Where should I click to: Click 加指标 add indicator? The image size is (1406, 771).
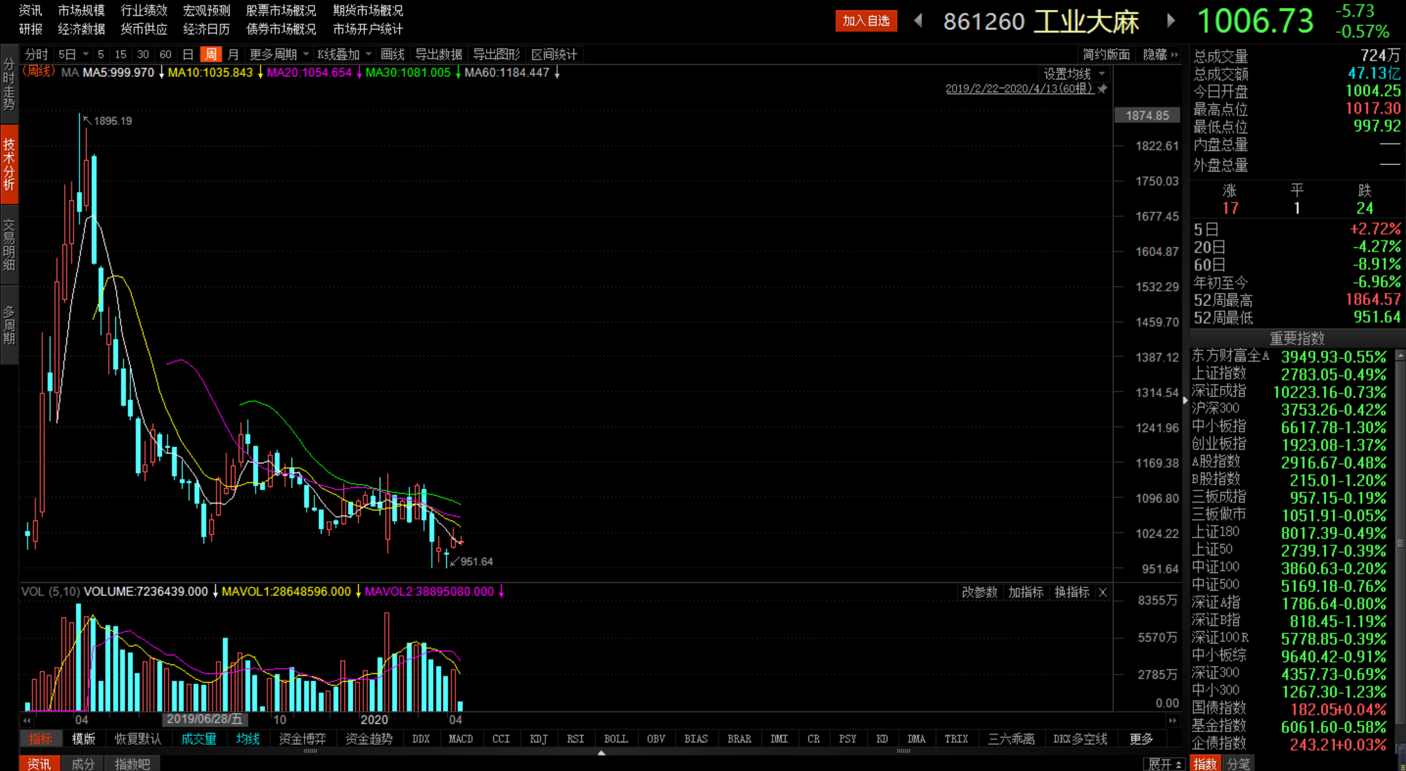pyautogui.click(x=1026, y=592)
